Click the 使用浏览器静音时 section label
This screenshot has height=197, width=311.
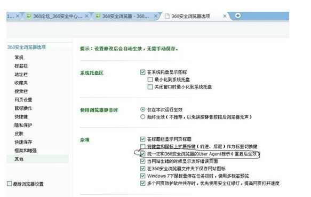tap(99, 110)
